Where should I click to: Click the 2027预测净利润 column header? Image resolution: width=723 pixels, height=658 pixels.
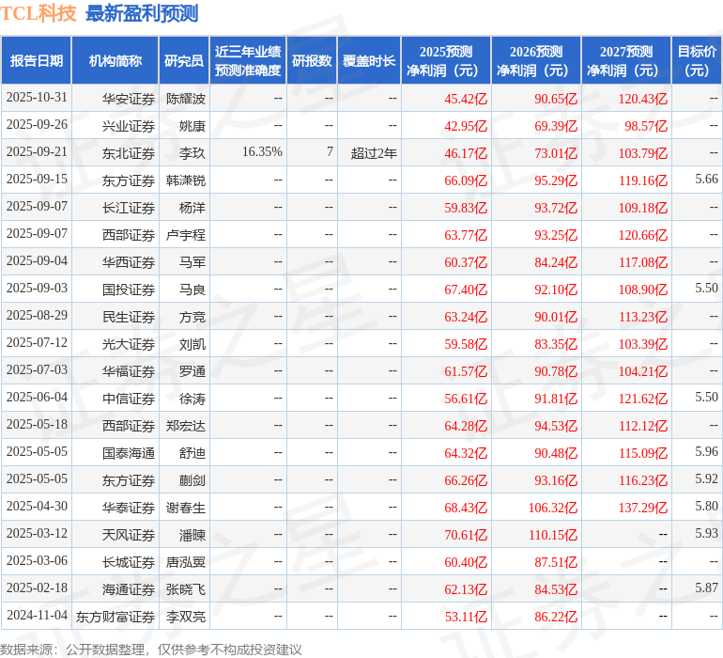[625, 61]
